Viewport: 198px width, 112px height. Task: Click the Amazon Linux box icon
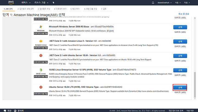pyautogui.click(x=41, y=41)
